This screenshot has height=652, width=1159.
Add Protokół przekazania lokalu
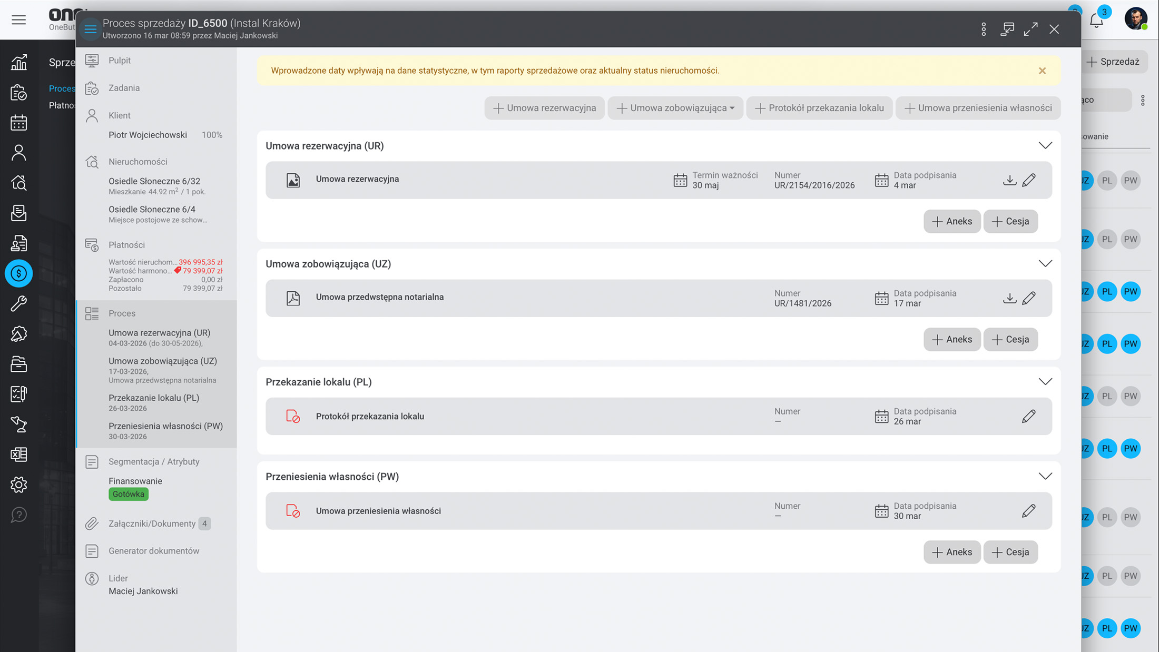click(819, 108)
